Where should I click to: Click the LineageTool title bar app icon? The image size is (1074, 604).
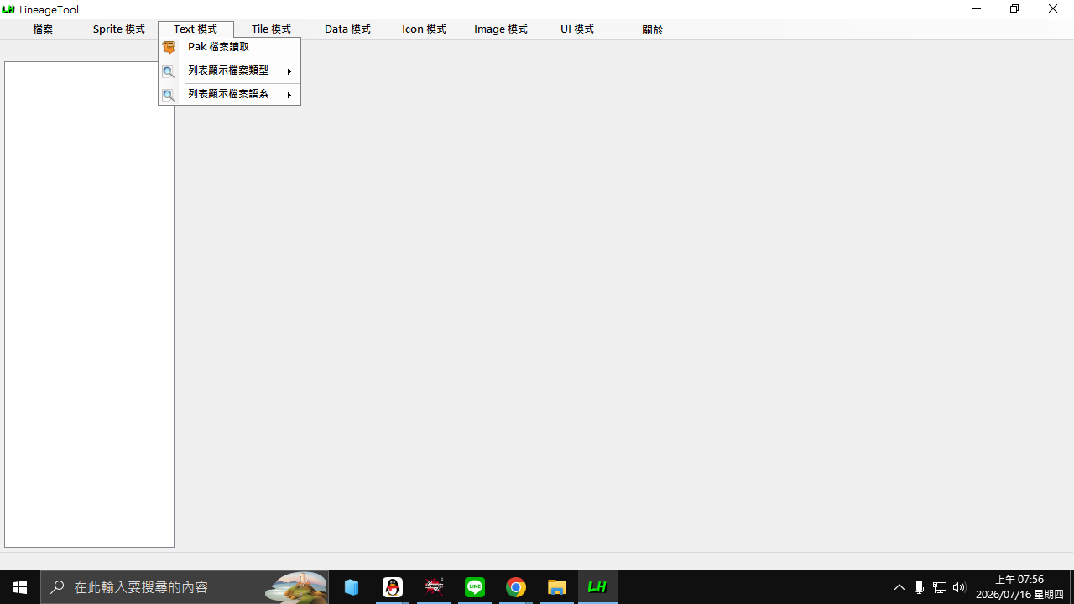point(8,9)
